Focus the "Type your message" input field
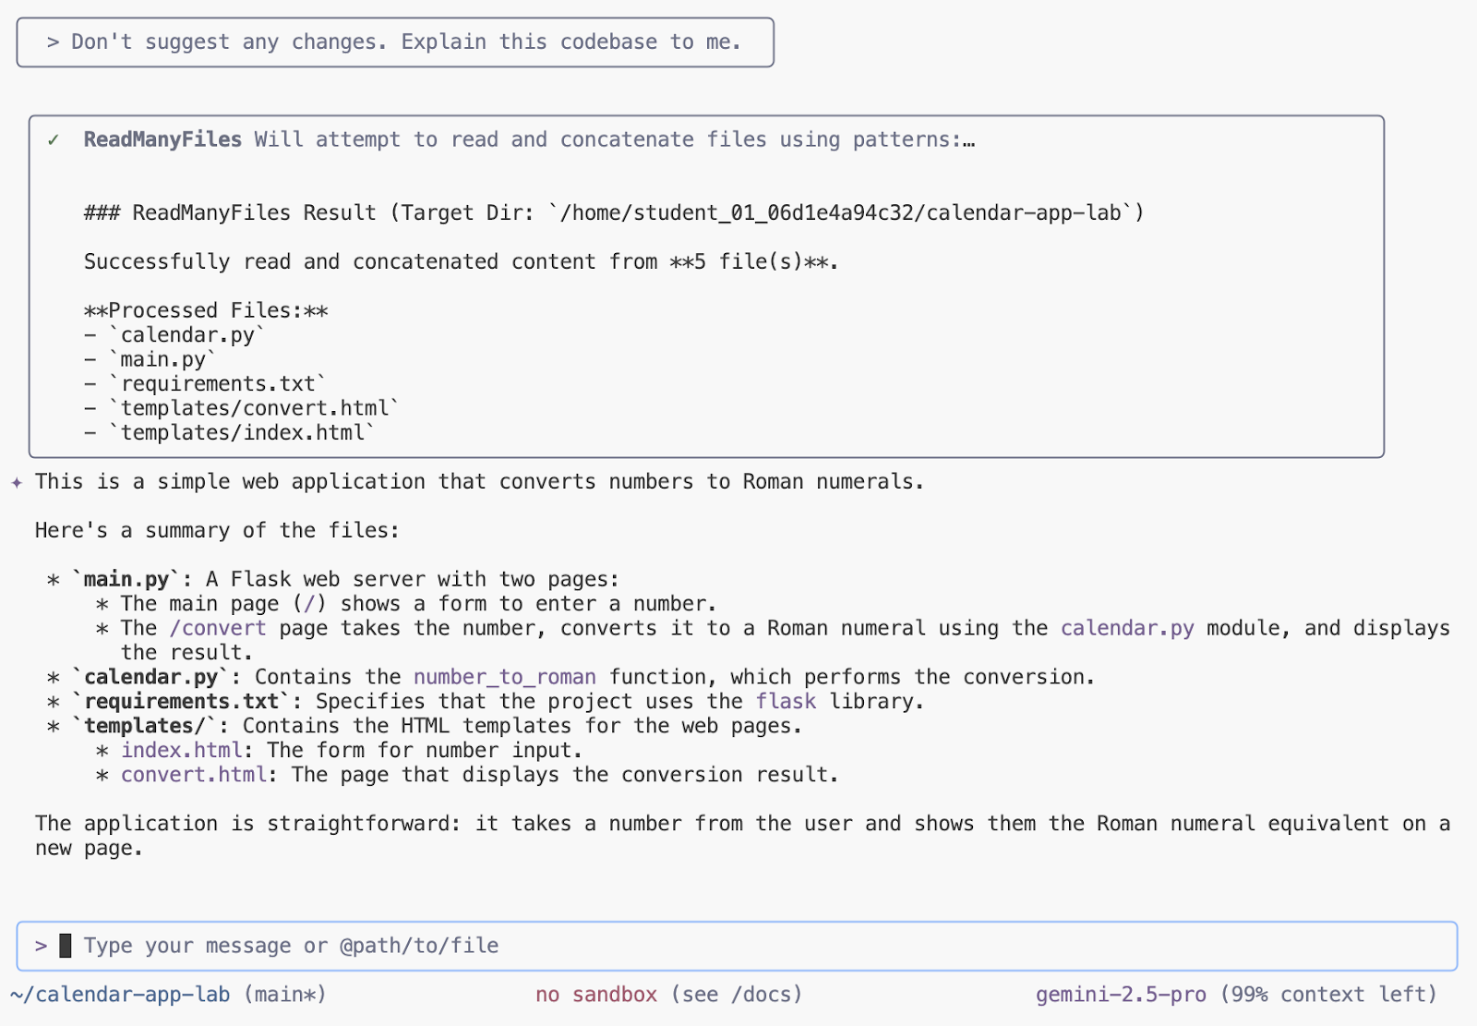The width and height of the screenshot is (1477, 1026). (738, 946)
